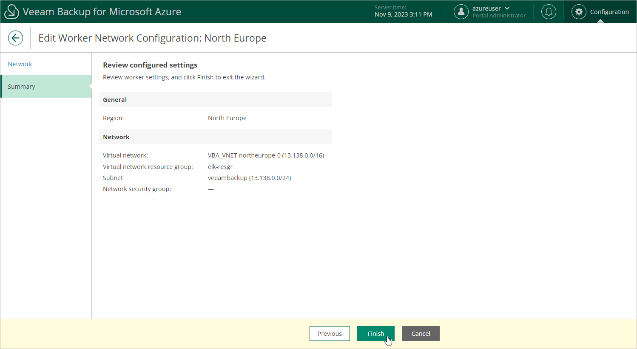Open the notifications bell

click(549, 12)
